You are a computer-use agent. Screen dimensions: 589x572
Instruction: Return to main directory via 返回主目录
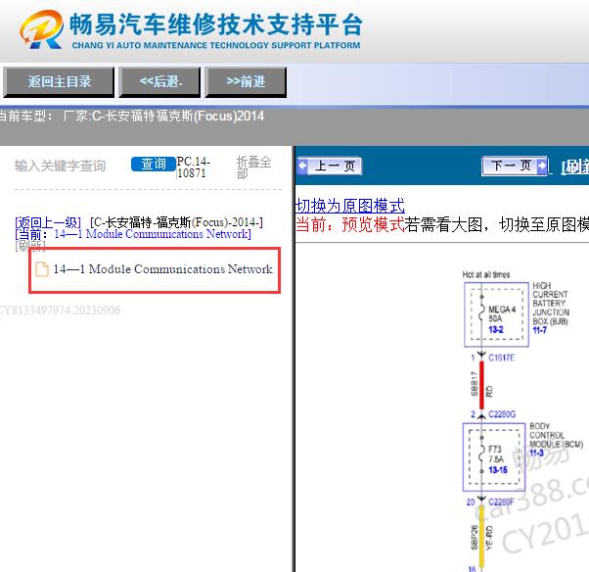59,81
